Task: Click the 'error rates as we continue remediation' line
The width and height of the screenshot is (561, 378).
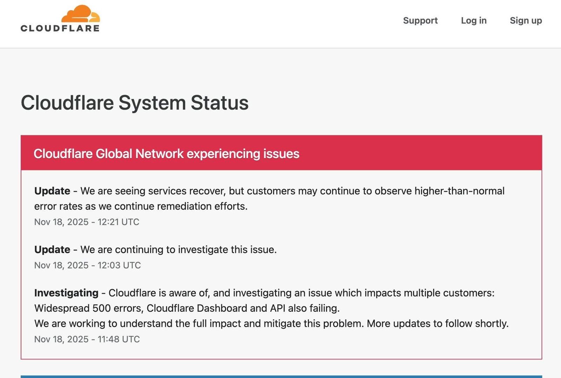Action: tap(141, 206)
